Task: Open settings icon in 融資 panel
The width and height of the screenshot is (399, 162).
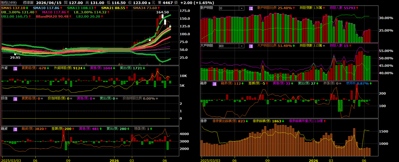Action: [15, 129]
